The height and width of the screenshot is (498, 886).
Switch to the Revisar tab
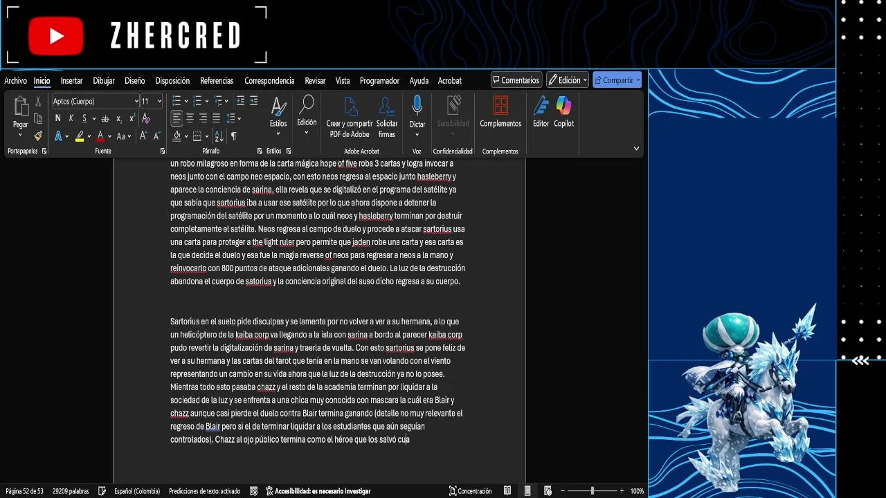pyautogui.click(x=315, y=80)
